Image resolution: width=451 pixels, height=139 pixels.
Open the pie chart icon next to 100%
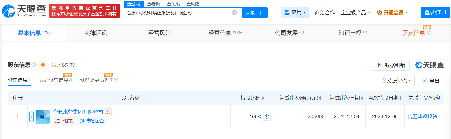click(267, 117)
